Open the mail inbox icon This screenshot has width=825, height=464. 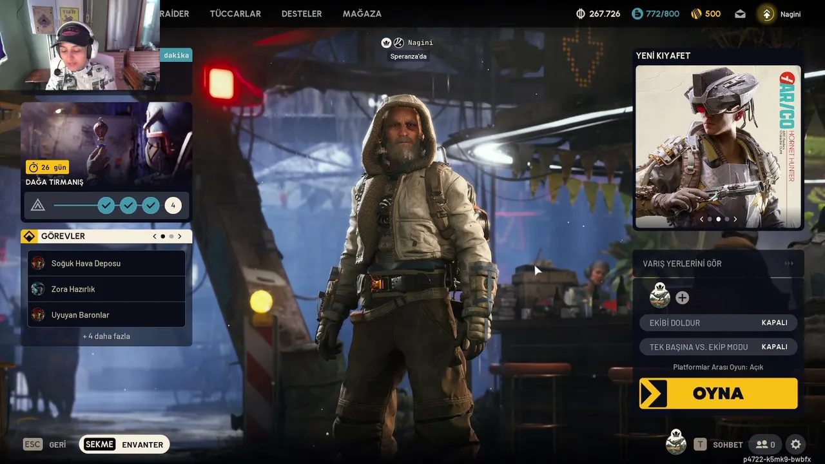pyautogui.click(x=740, y=14)
